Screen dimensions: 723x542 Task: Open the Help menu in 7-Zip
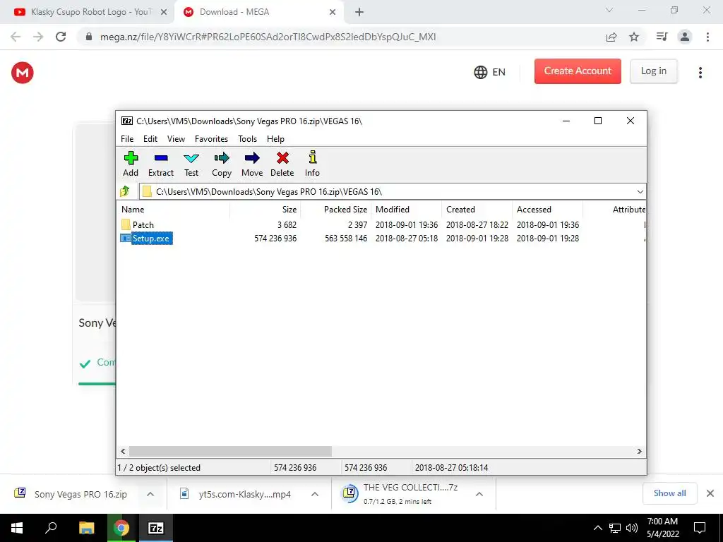pyautogui.click(x=275, y=139)
